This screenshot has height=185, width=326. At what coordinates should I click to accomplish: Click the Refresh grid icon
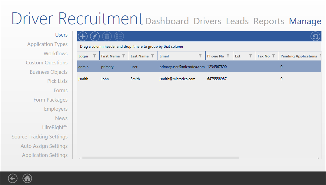315,36
